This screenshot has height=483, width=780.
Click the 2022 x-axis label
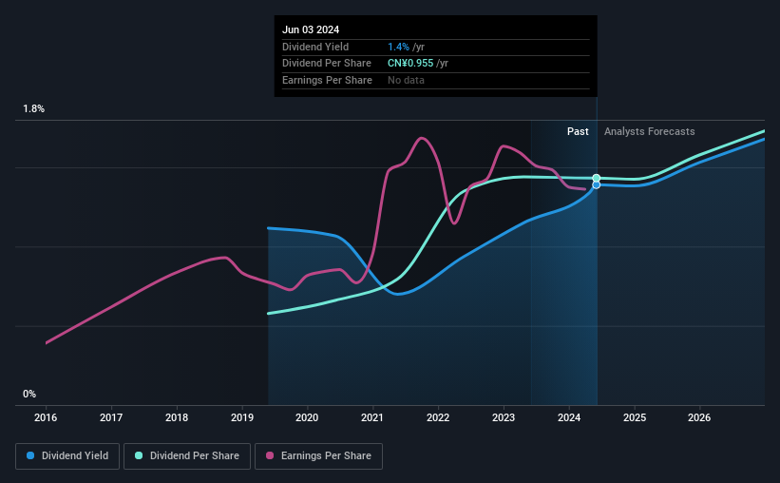438,417
